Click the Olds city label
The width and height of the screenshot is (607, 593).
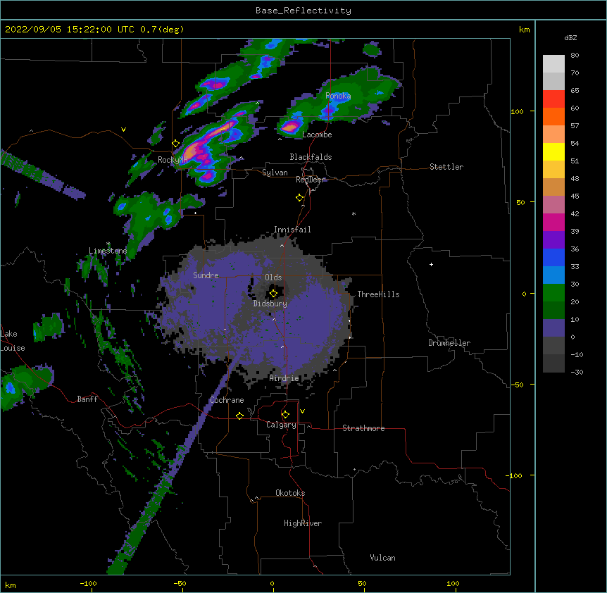273,277
